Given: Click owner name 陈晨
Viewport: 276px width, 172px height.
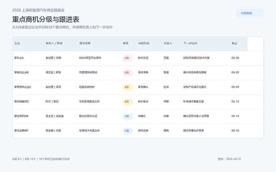Looking at the screenshot, I should [166, 72].
